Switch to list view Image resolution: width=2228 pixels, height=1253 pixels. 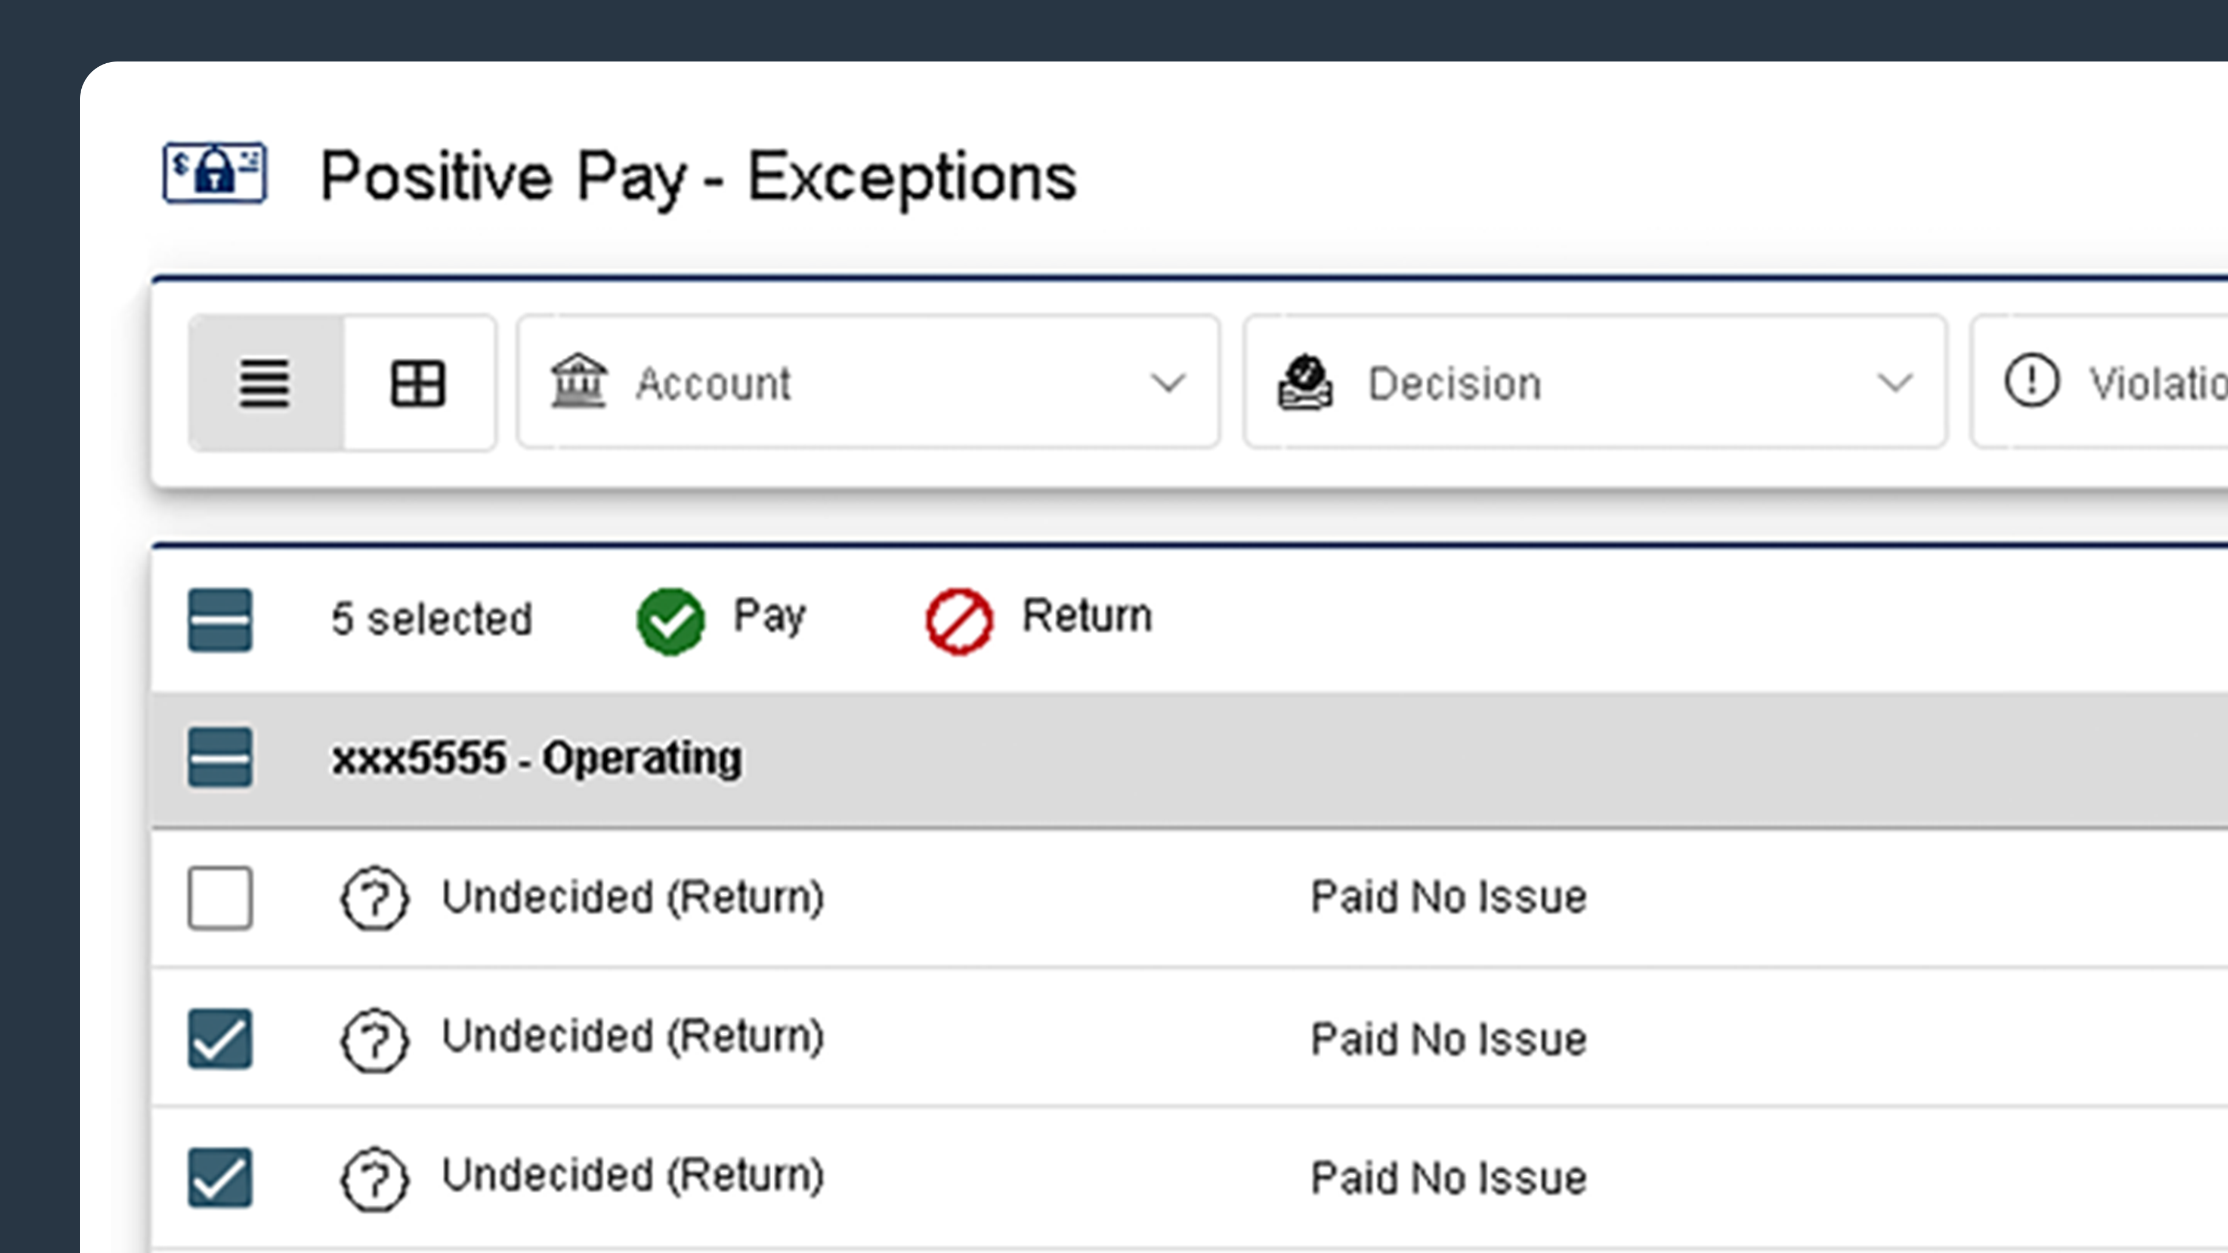[266, 383]
